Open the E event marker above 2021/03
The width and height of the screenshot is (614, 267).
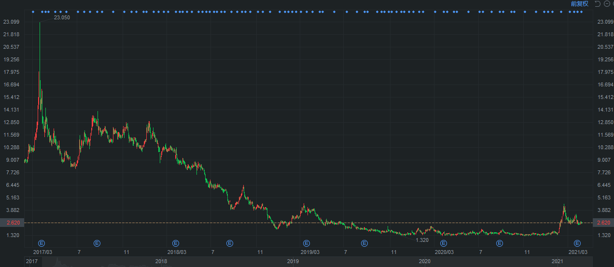click(577, 243)
